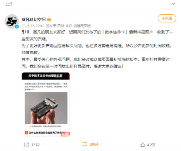181x151 pixels.
Task: Click the like count 4.2万
Action: click(x=151, y=145)
